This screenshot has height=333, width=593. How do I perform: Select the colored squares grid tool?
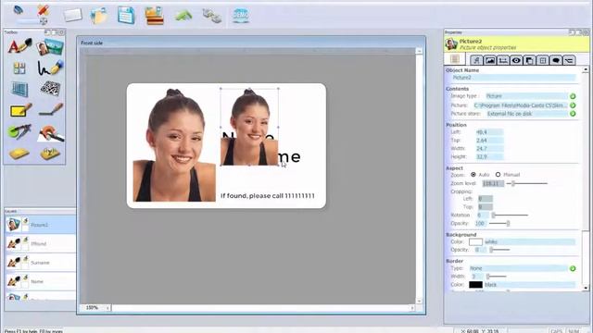(x=19, y=68)
